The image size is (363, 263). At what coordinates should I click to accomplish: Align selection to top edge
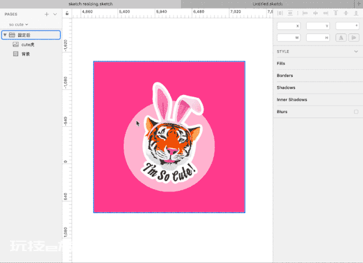click(x=336, y=13)
